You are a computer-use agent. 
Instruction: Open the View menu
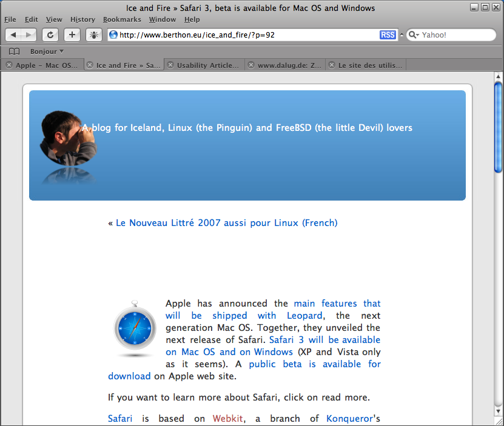pyautogui.click(x=54, y=19)
